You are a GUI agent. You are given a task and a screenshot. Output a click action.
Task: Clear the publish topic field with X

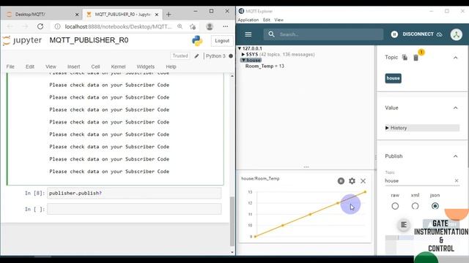[457, 180]
